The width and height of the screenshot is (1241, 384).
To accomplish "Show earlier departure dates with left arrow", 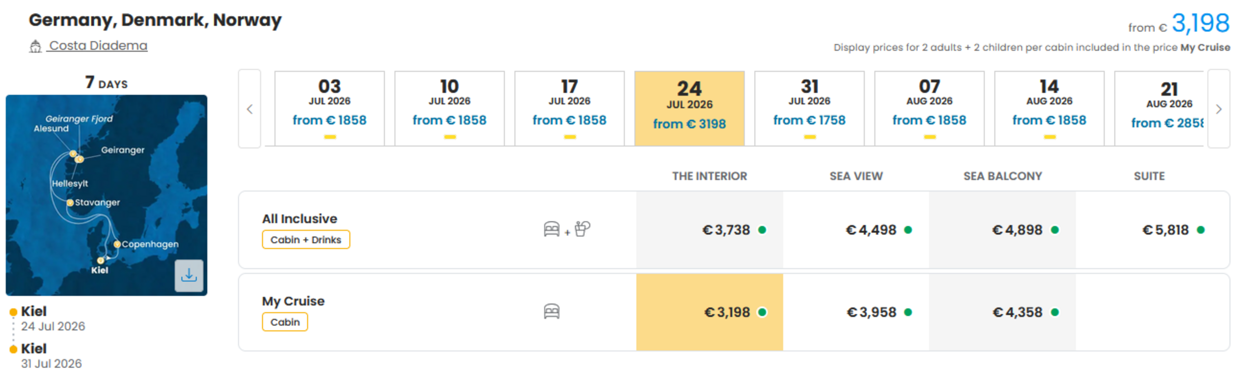I will (250, 108).
